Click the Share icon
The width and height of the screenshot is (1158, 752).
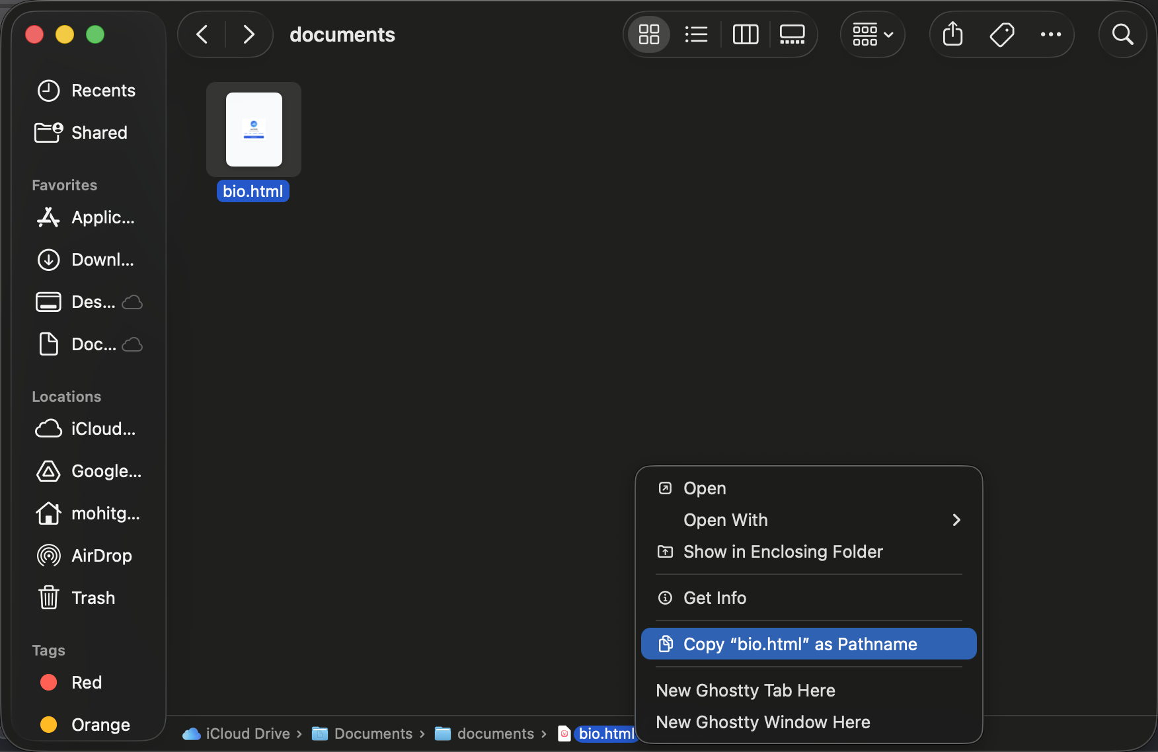952,34
